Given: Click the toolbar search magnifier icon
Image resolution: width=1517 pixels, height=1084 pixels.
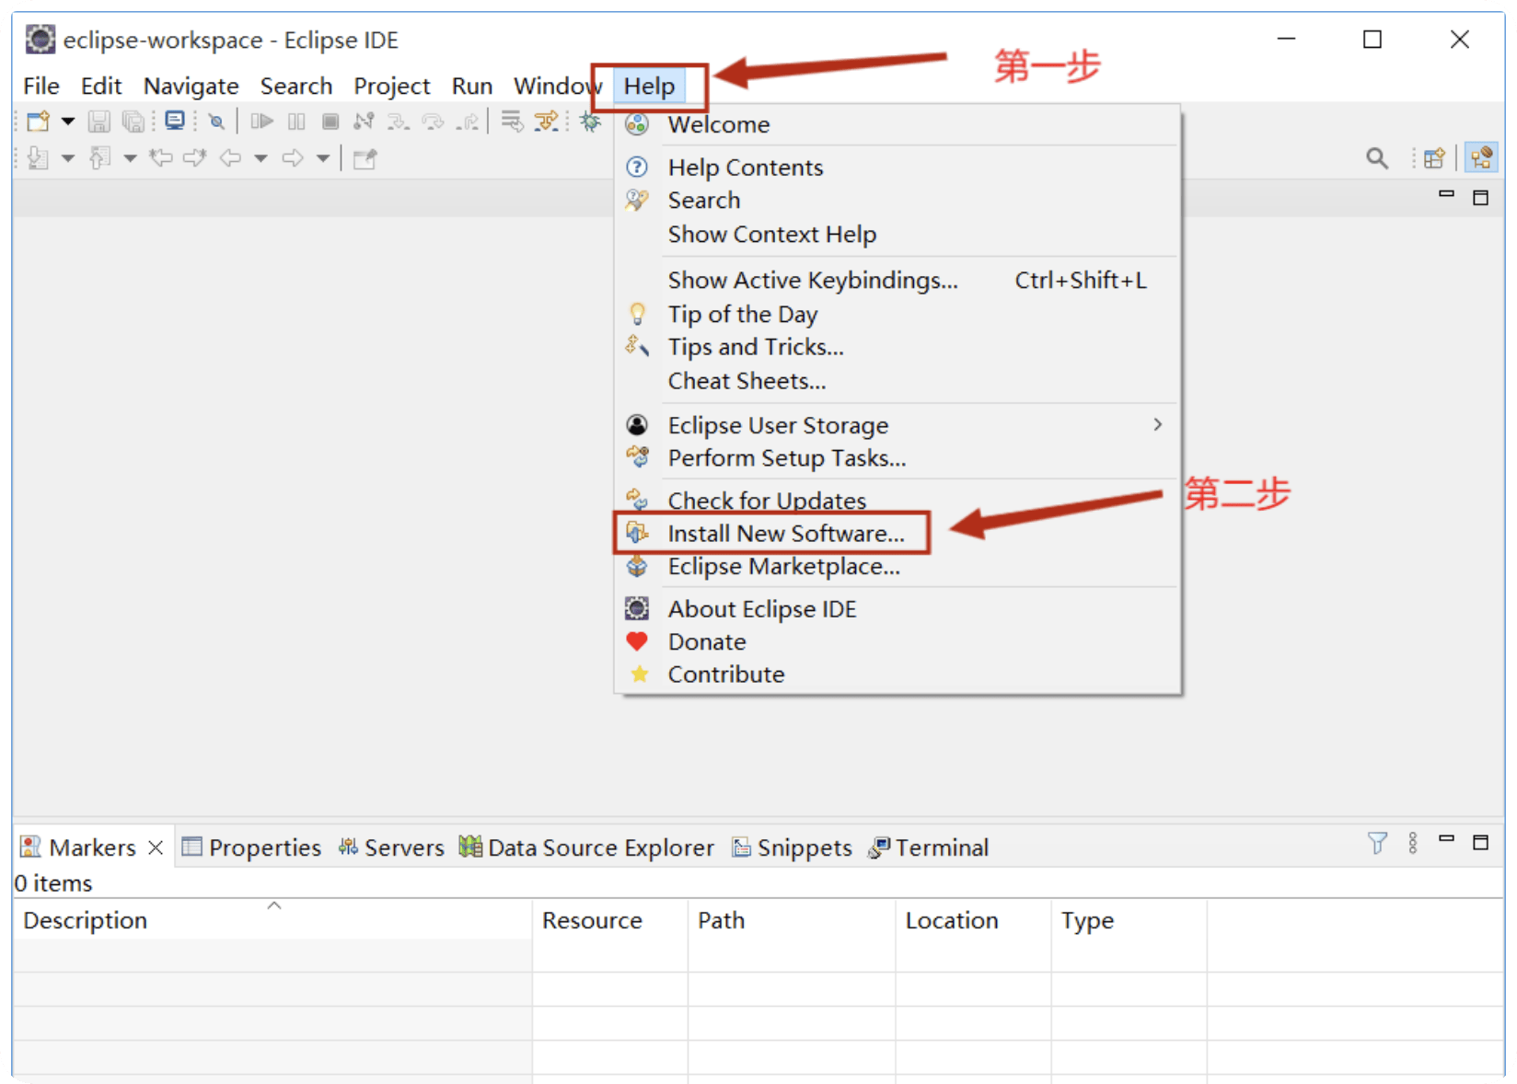Looking at the screenshot, I should coord(1377,158).
